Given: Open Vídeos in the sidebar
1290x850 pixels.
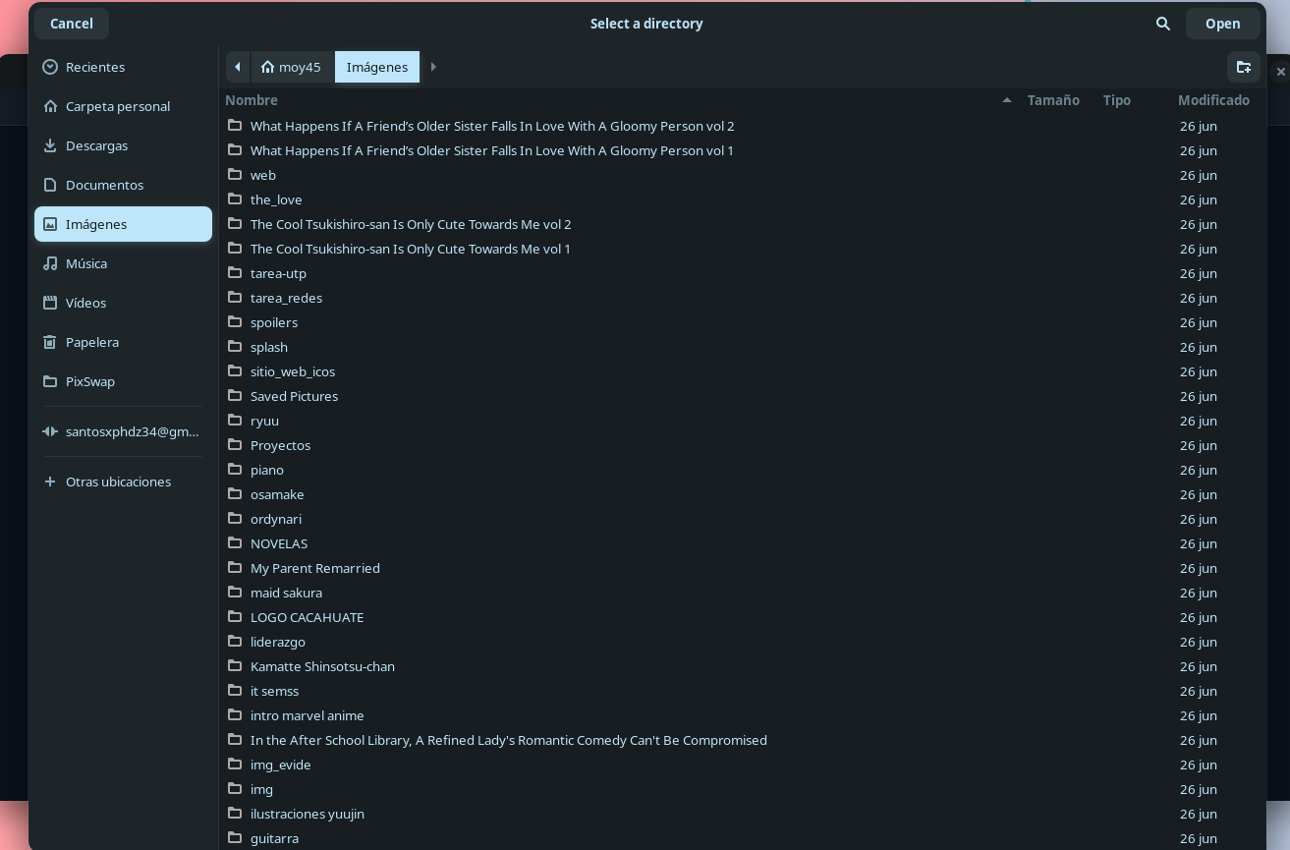Looking at the screenshot, I should click(123, 303).
